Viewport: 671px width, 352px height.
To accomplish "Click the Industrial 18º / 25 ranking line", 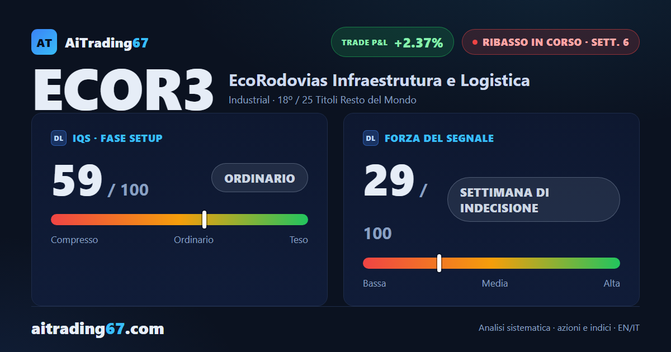I will (323, 100).
